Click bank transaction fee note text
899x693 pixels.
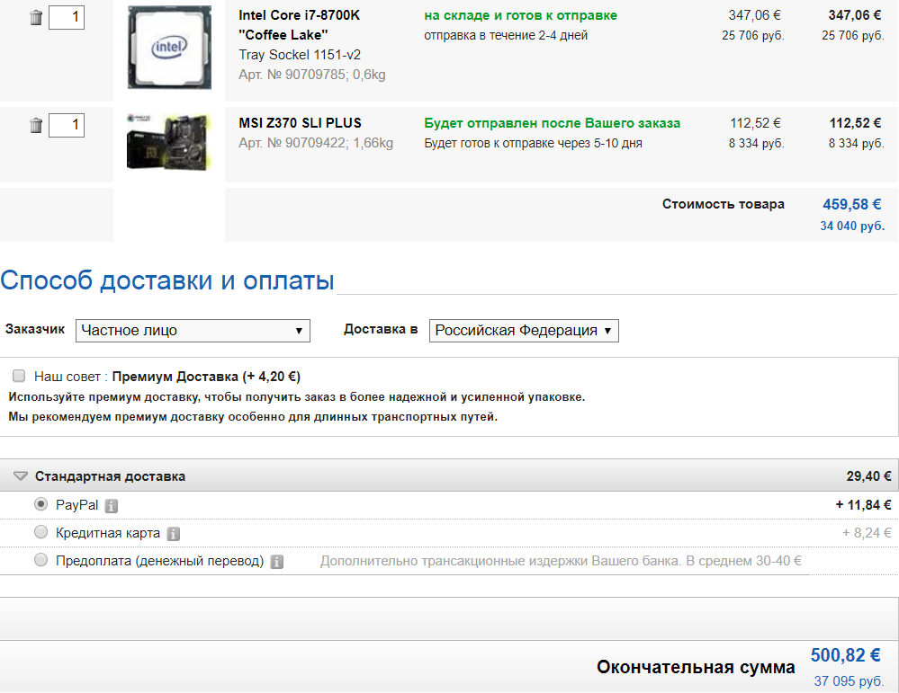(x=561, y=561)
